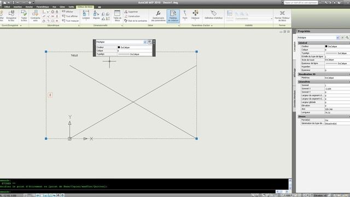Click the Couleur DuCalque swatch in Quick Properties
Image resolution: width=350 pixels, height=197 pixels.
click(119, 48)
